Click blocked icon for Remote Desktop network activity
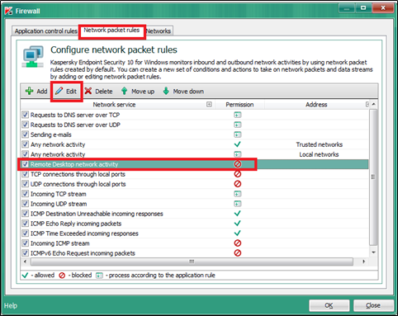The width and height of the screenshot is (398, 316). coord(238,164)
